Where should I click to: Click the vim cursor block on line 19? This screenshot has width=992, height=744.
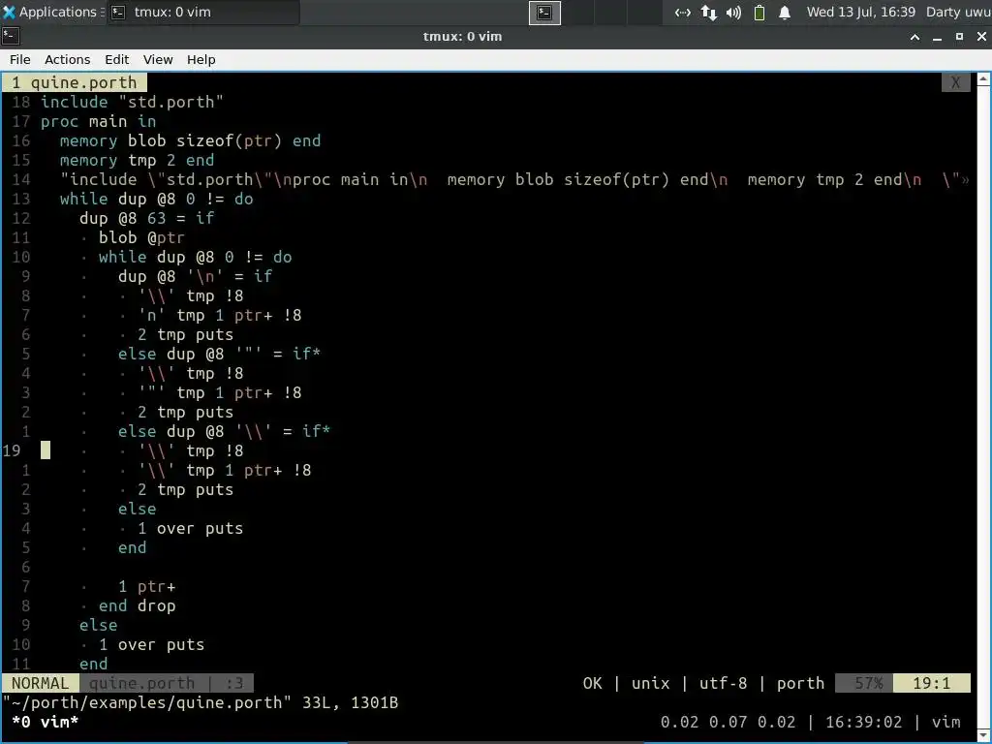pyautogui.click(x=46, y=450)
